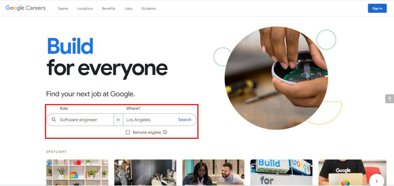The width and height of the screenshot is (394, 186).
Task: Click the download icon on right edge
Action: [390, 98]
